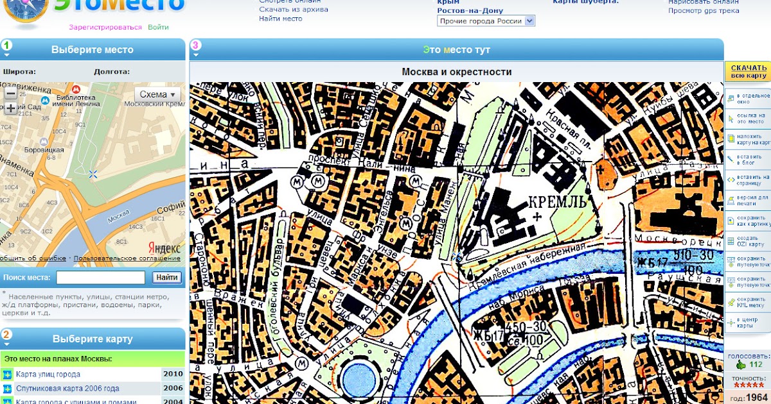Click вставить в блог icon
This screenshot has height=404, width=771.
(x=731, y=159)
